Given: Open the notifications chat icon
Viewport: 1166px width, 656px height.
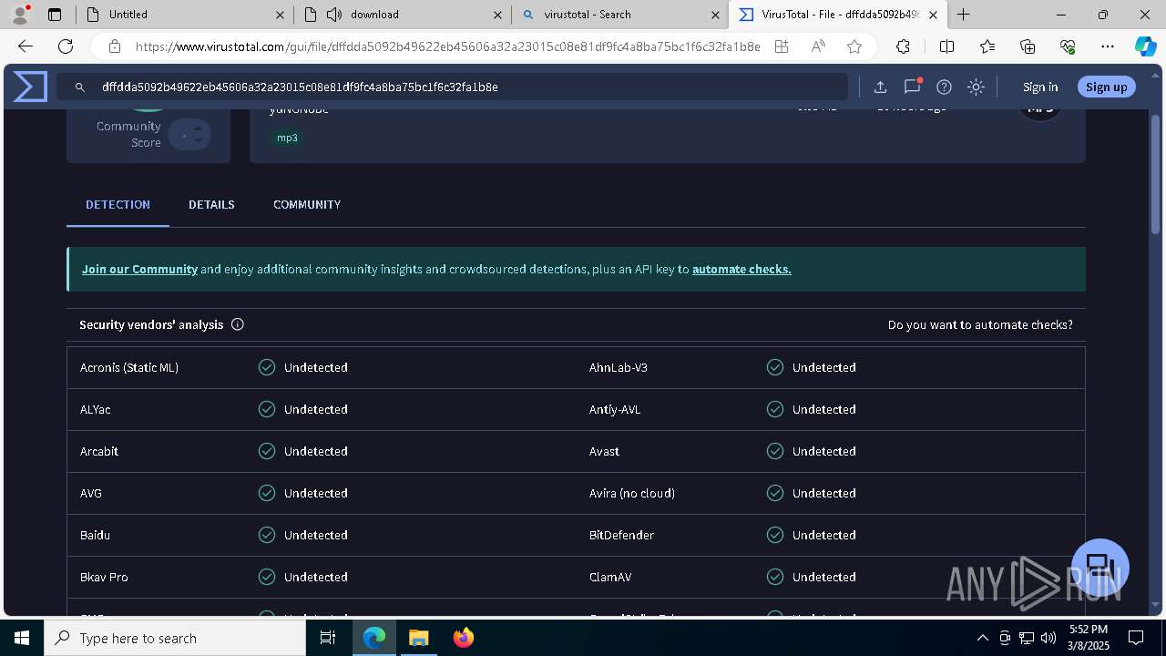Looking at the screenshot, I should click(912, 87).
